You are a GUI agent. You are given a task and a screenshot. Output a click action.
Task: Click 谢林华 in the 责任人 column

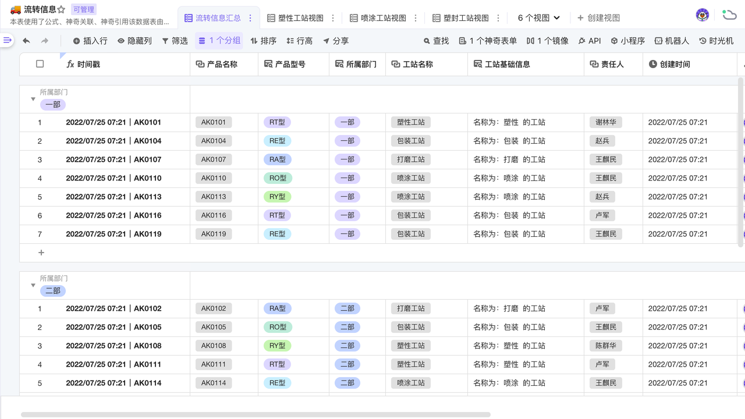[606, 122]
